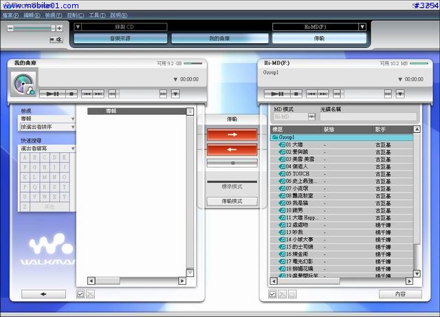Select track 14 小城大事

pos(342,239)
